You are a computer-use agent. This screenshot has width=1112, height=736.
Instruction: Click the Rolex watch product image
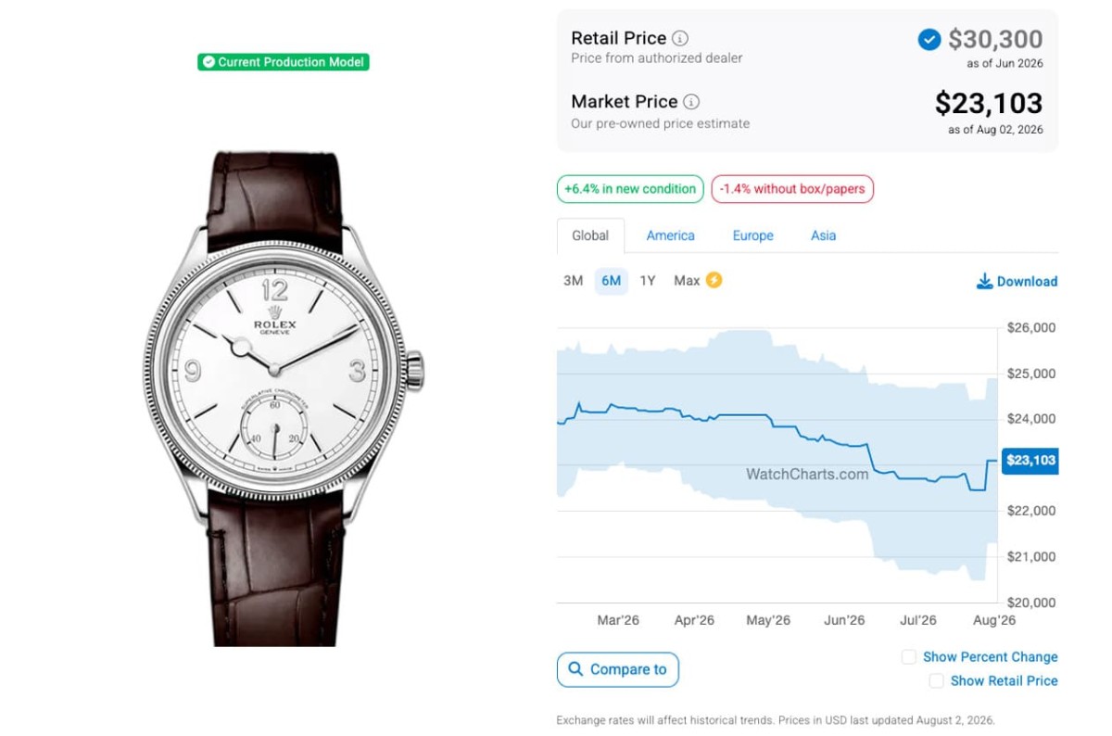(x=284, y=399)
